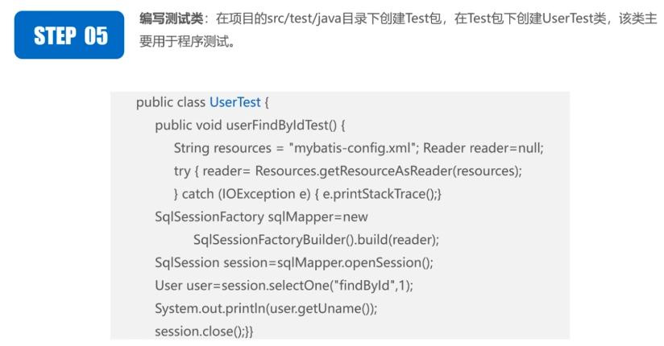
Task: Click the 'SqlSessionFactory sqlMapper=new' line
Action: coord(261,216)
